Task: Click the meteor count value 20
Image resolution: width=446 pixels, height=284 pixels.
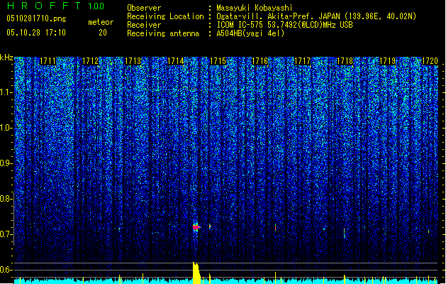Action: [103, 33]
